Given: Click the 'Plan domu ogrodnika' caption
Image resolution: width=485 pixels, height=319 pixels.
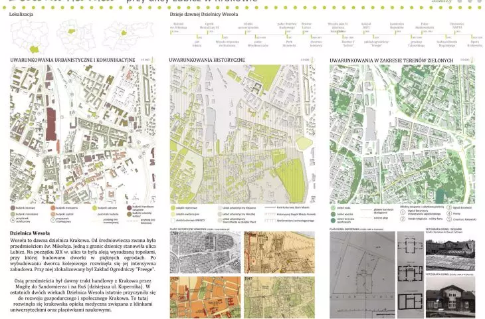Looking at the screenshot, I should [x=356, y=229].
